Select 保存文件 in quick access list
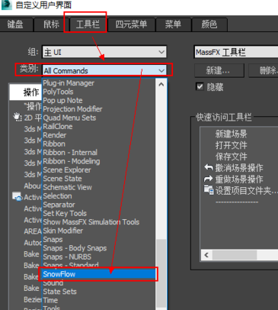This screenshot has height=310, width=278. tap(231, 157)
